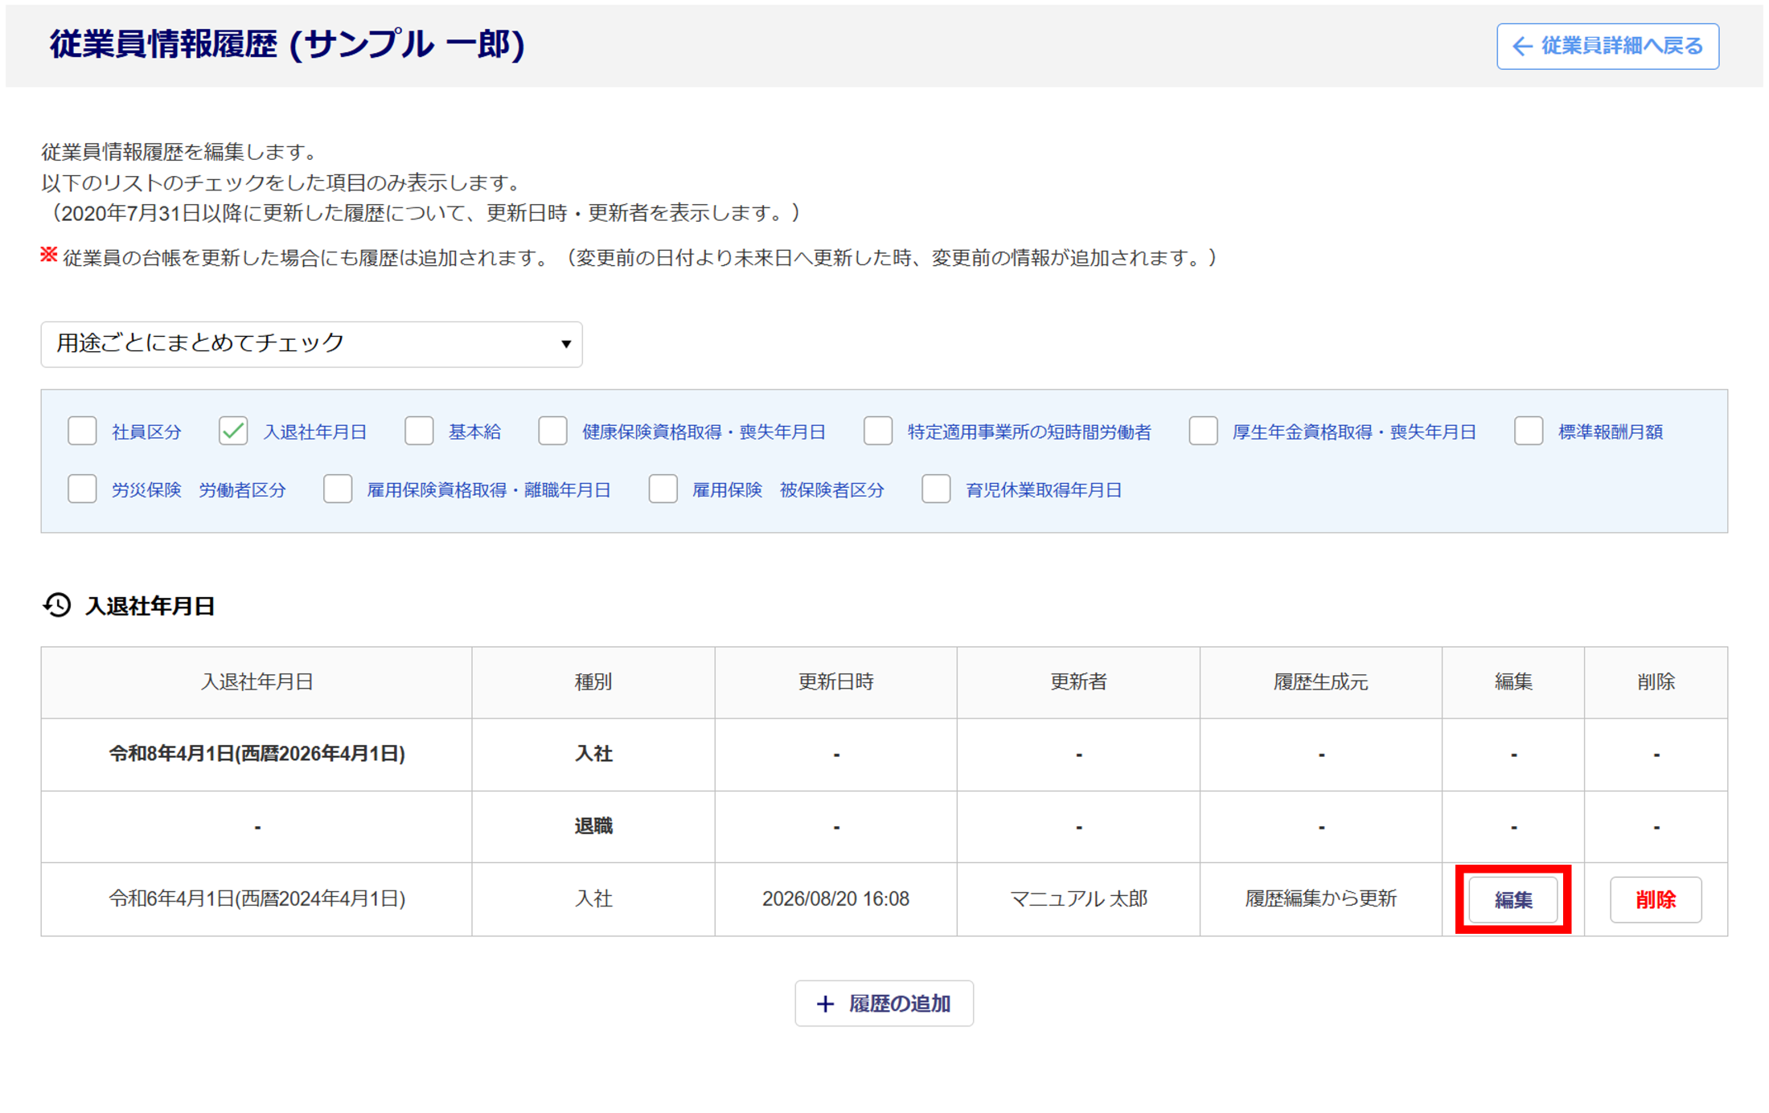Click 編集 button for the 令和6年 row
This screenshot has height=1113, width=1769.
click(1512, 899)
